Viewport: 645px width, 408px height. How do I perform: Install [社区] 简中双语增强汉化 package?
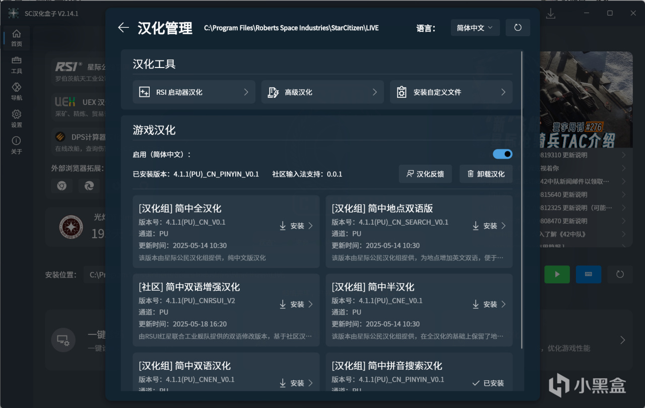(296, 304)
